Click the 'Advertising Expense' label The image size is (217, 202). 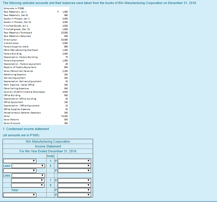tap(15, 74)
